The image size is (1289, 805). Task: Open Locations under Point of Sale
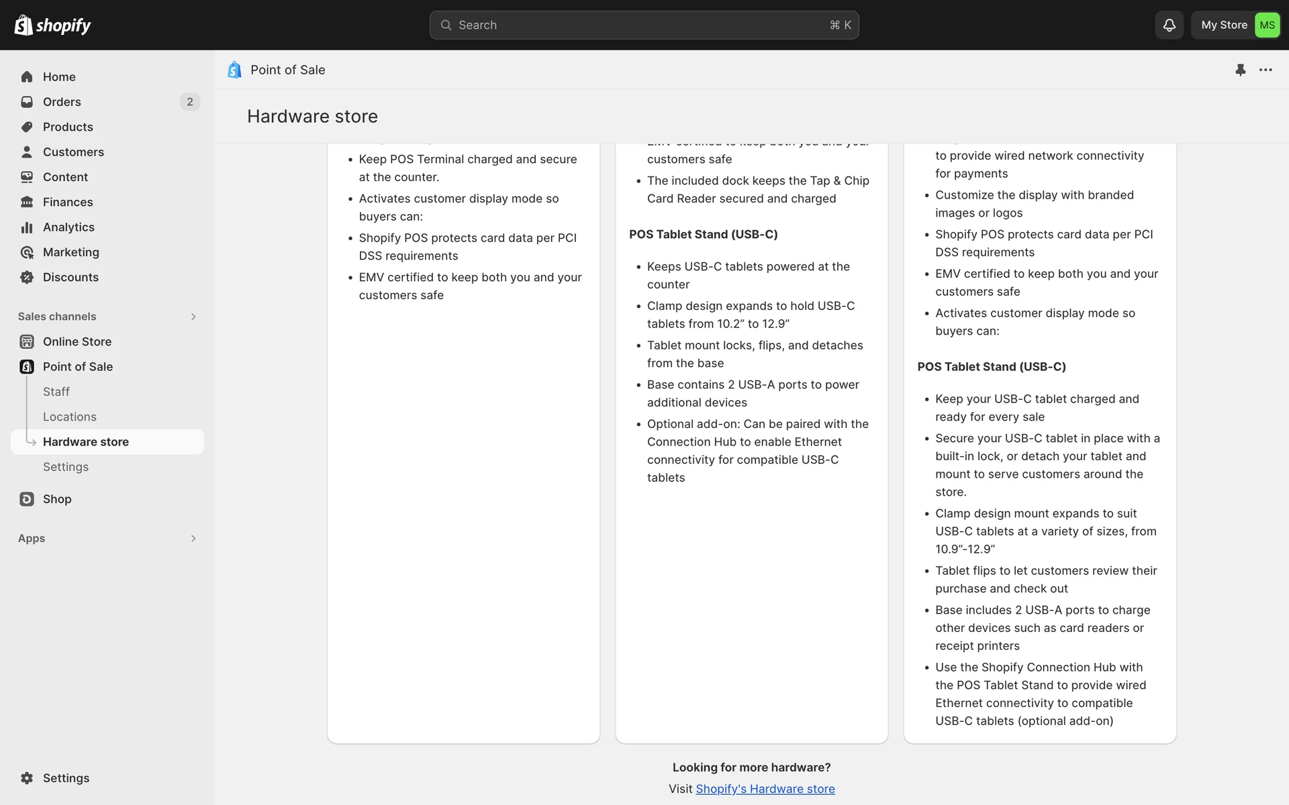point(70,417)
